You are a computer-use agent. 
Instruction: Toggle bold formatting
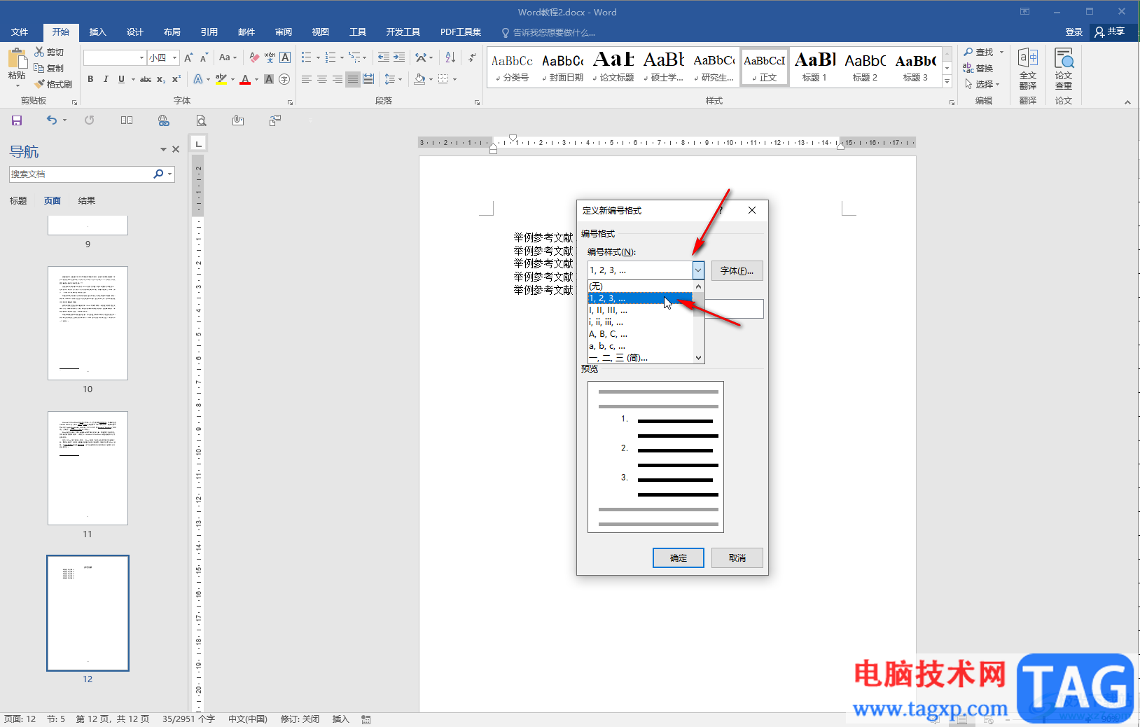90,79
